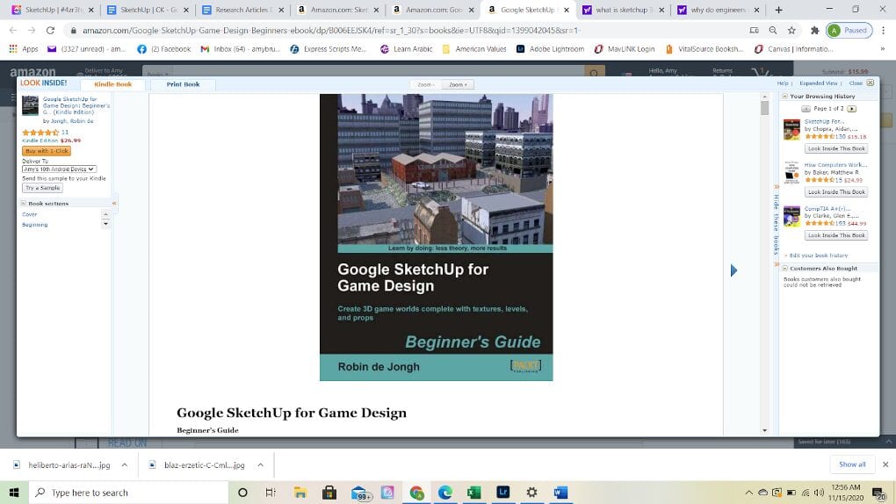Viewport: 896px width, 504px height.
Task: Click the taskbar search box
Action: tap(128, 493)
